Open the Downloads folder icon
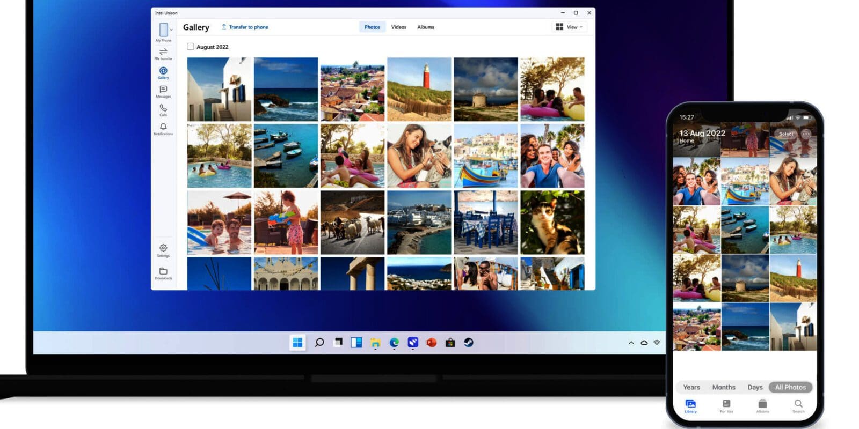 pos(163,272)
